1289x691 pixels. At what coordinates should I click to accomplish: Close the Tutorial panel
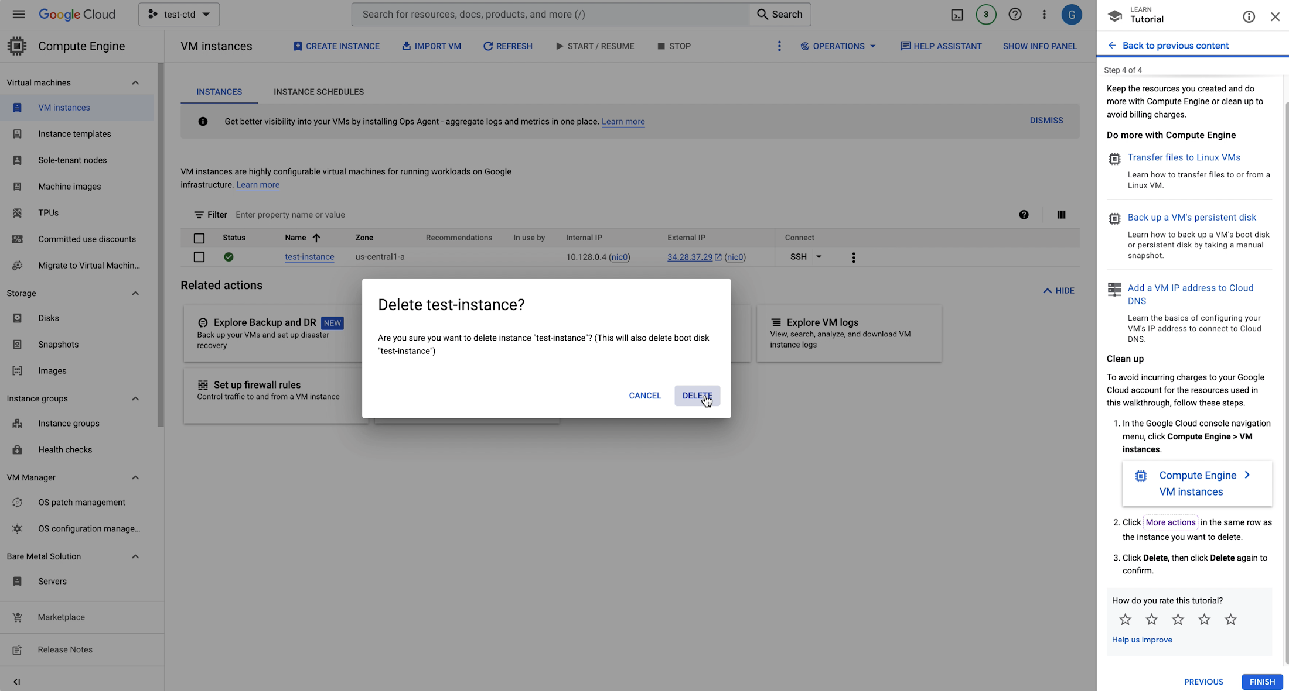point(1275,16)
